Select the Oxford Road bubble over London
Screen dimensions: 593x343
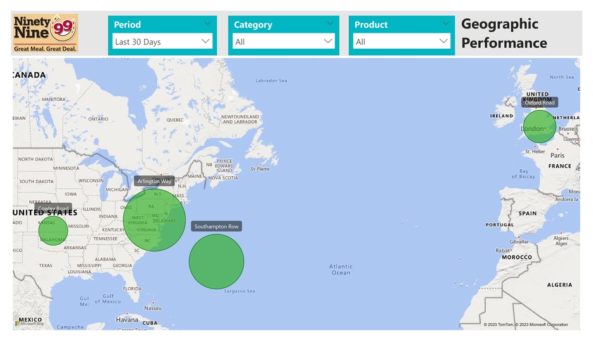tap(539, 126)
